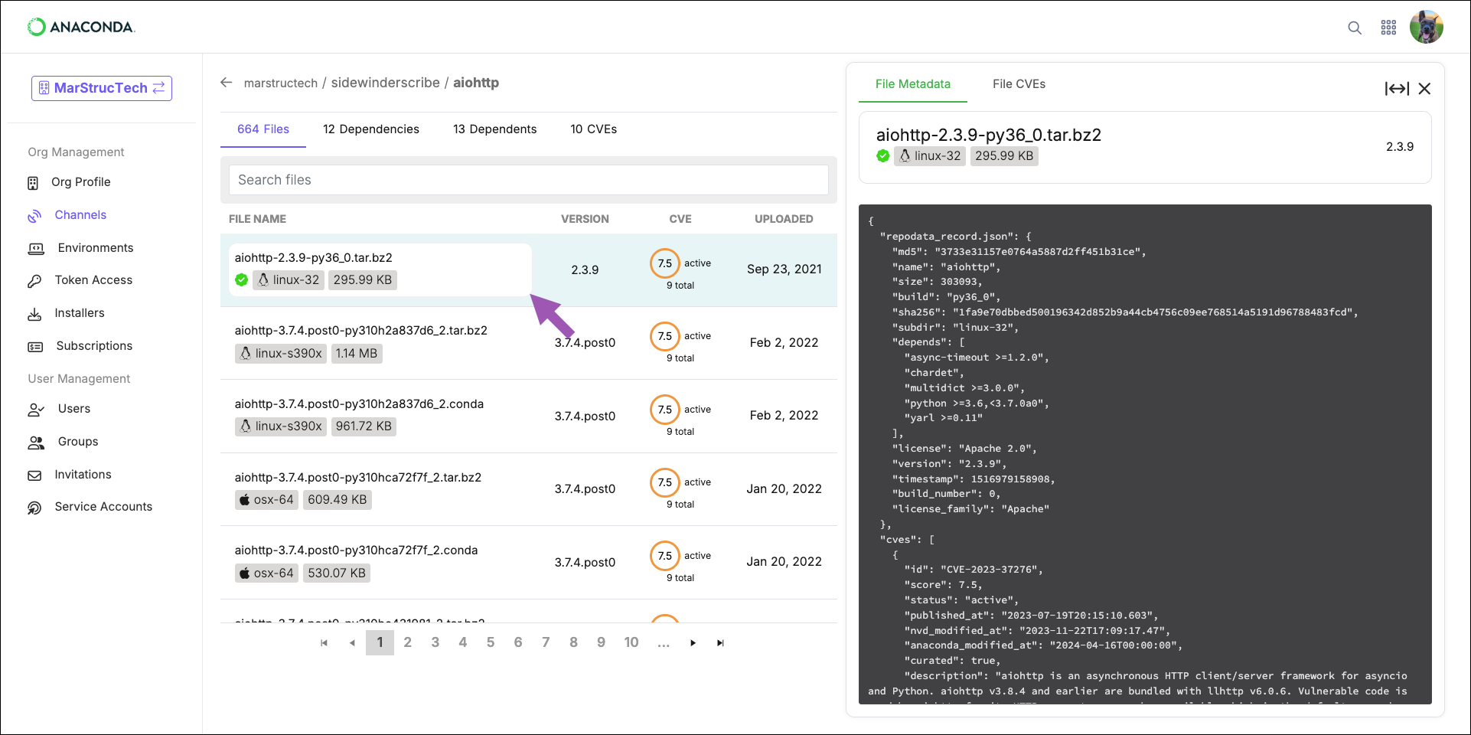Switch to File CVEs tab
This screenshot has width=1471, height=735.
point(1019,84)
